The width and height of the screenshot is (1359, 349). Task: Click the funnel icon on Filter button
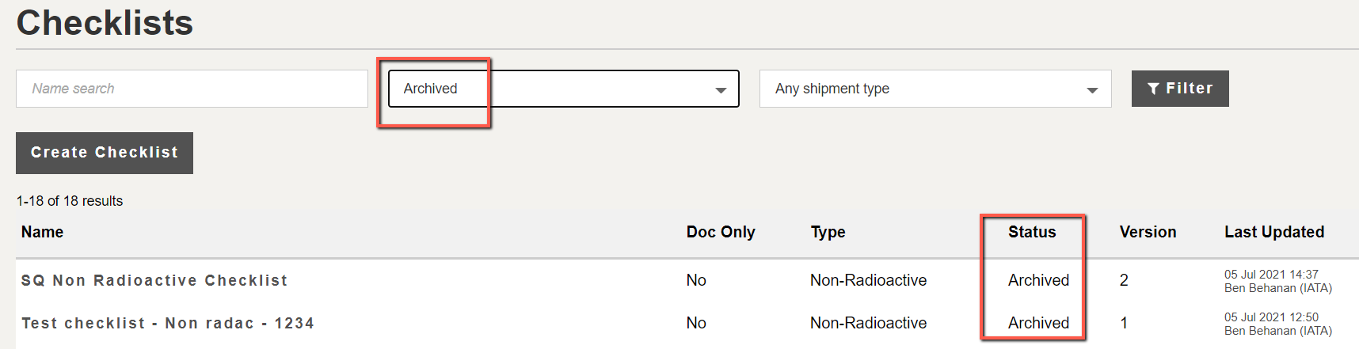(x=1153, y=89)
